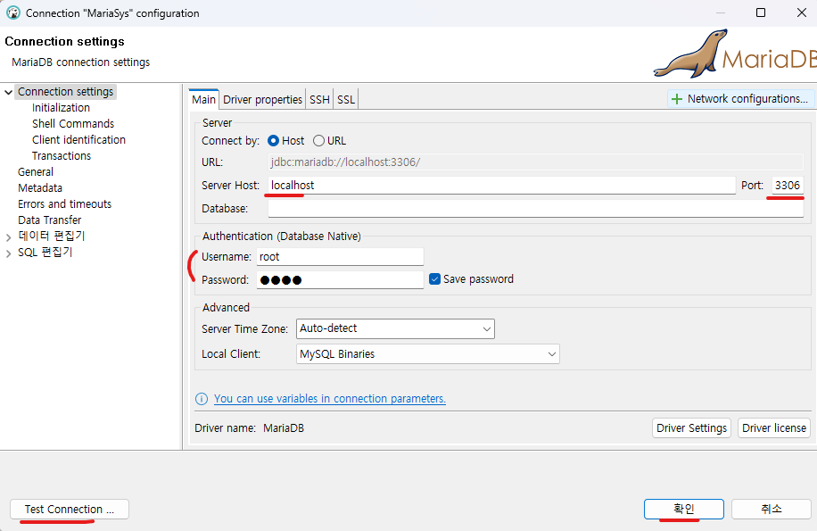
Task: Select Metadata in the tree
Action: (x=40, y=188)
